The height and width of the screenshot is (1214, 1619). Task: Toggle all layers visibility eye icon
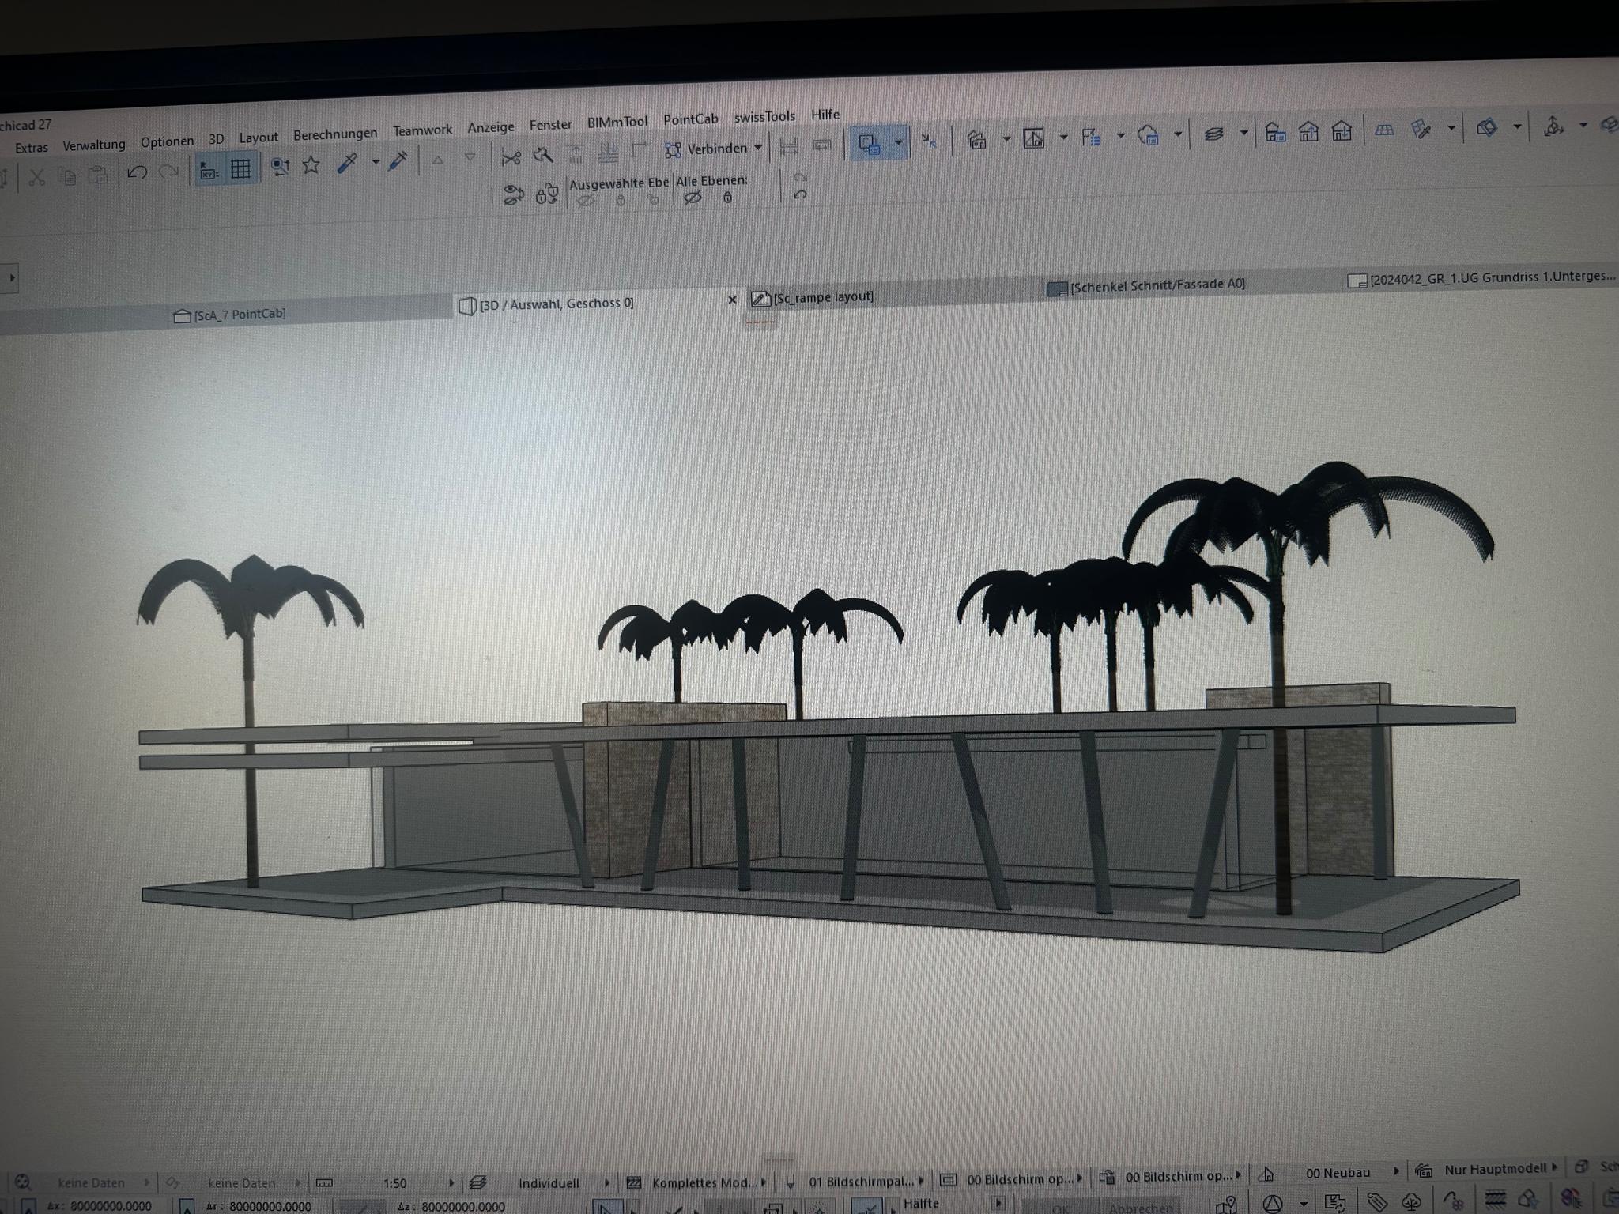[692, 198]
